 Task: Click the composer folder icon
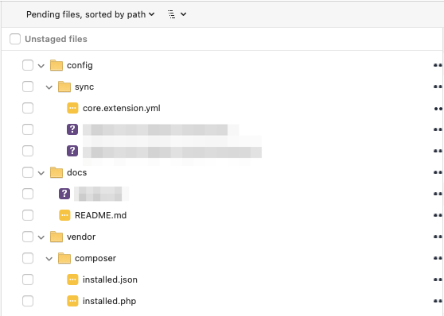pos(64,258)
